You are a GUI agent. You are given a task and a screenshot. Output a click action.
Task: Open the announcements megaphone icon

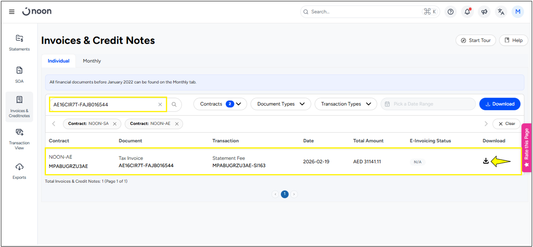(x=484, y=12)
